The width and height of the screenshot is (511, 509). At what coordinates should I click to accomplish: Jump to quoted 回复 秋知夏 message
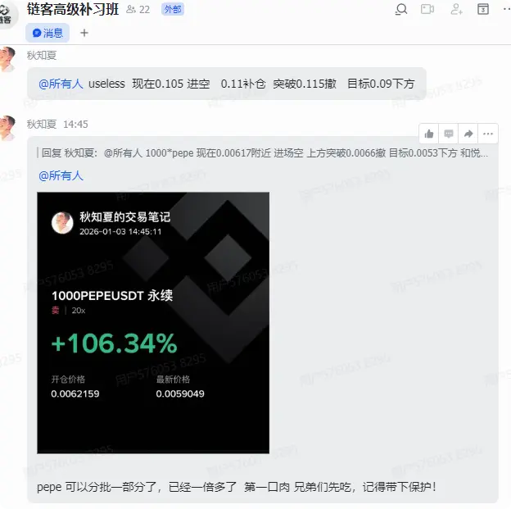click(264, 152)
